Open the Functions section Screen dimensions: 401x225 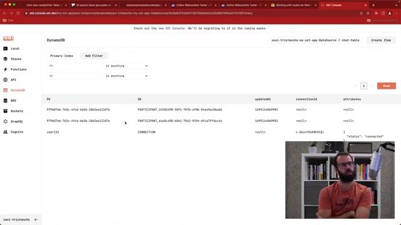coord(15,69)
